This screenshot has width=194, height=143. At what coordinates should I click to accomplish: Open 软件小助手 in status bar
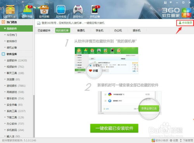[x=160, y=140]
